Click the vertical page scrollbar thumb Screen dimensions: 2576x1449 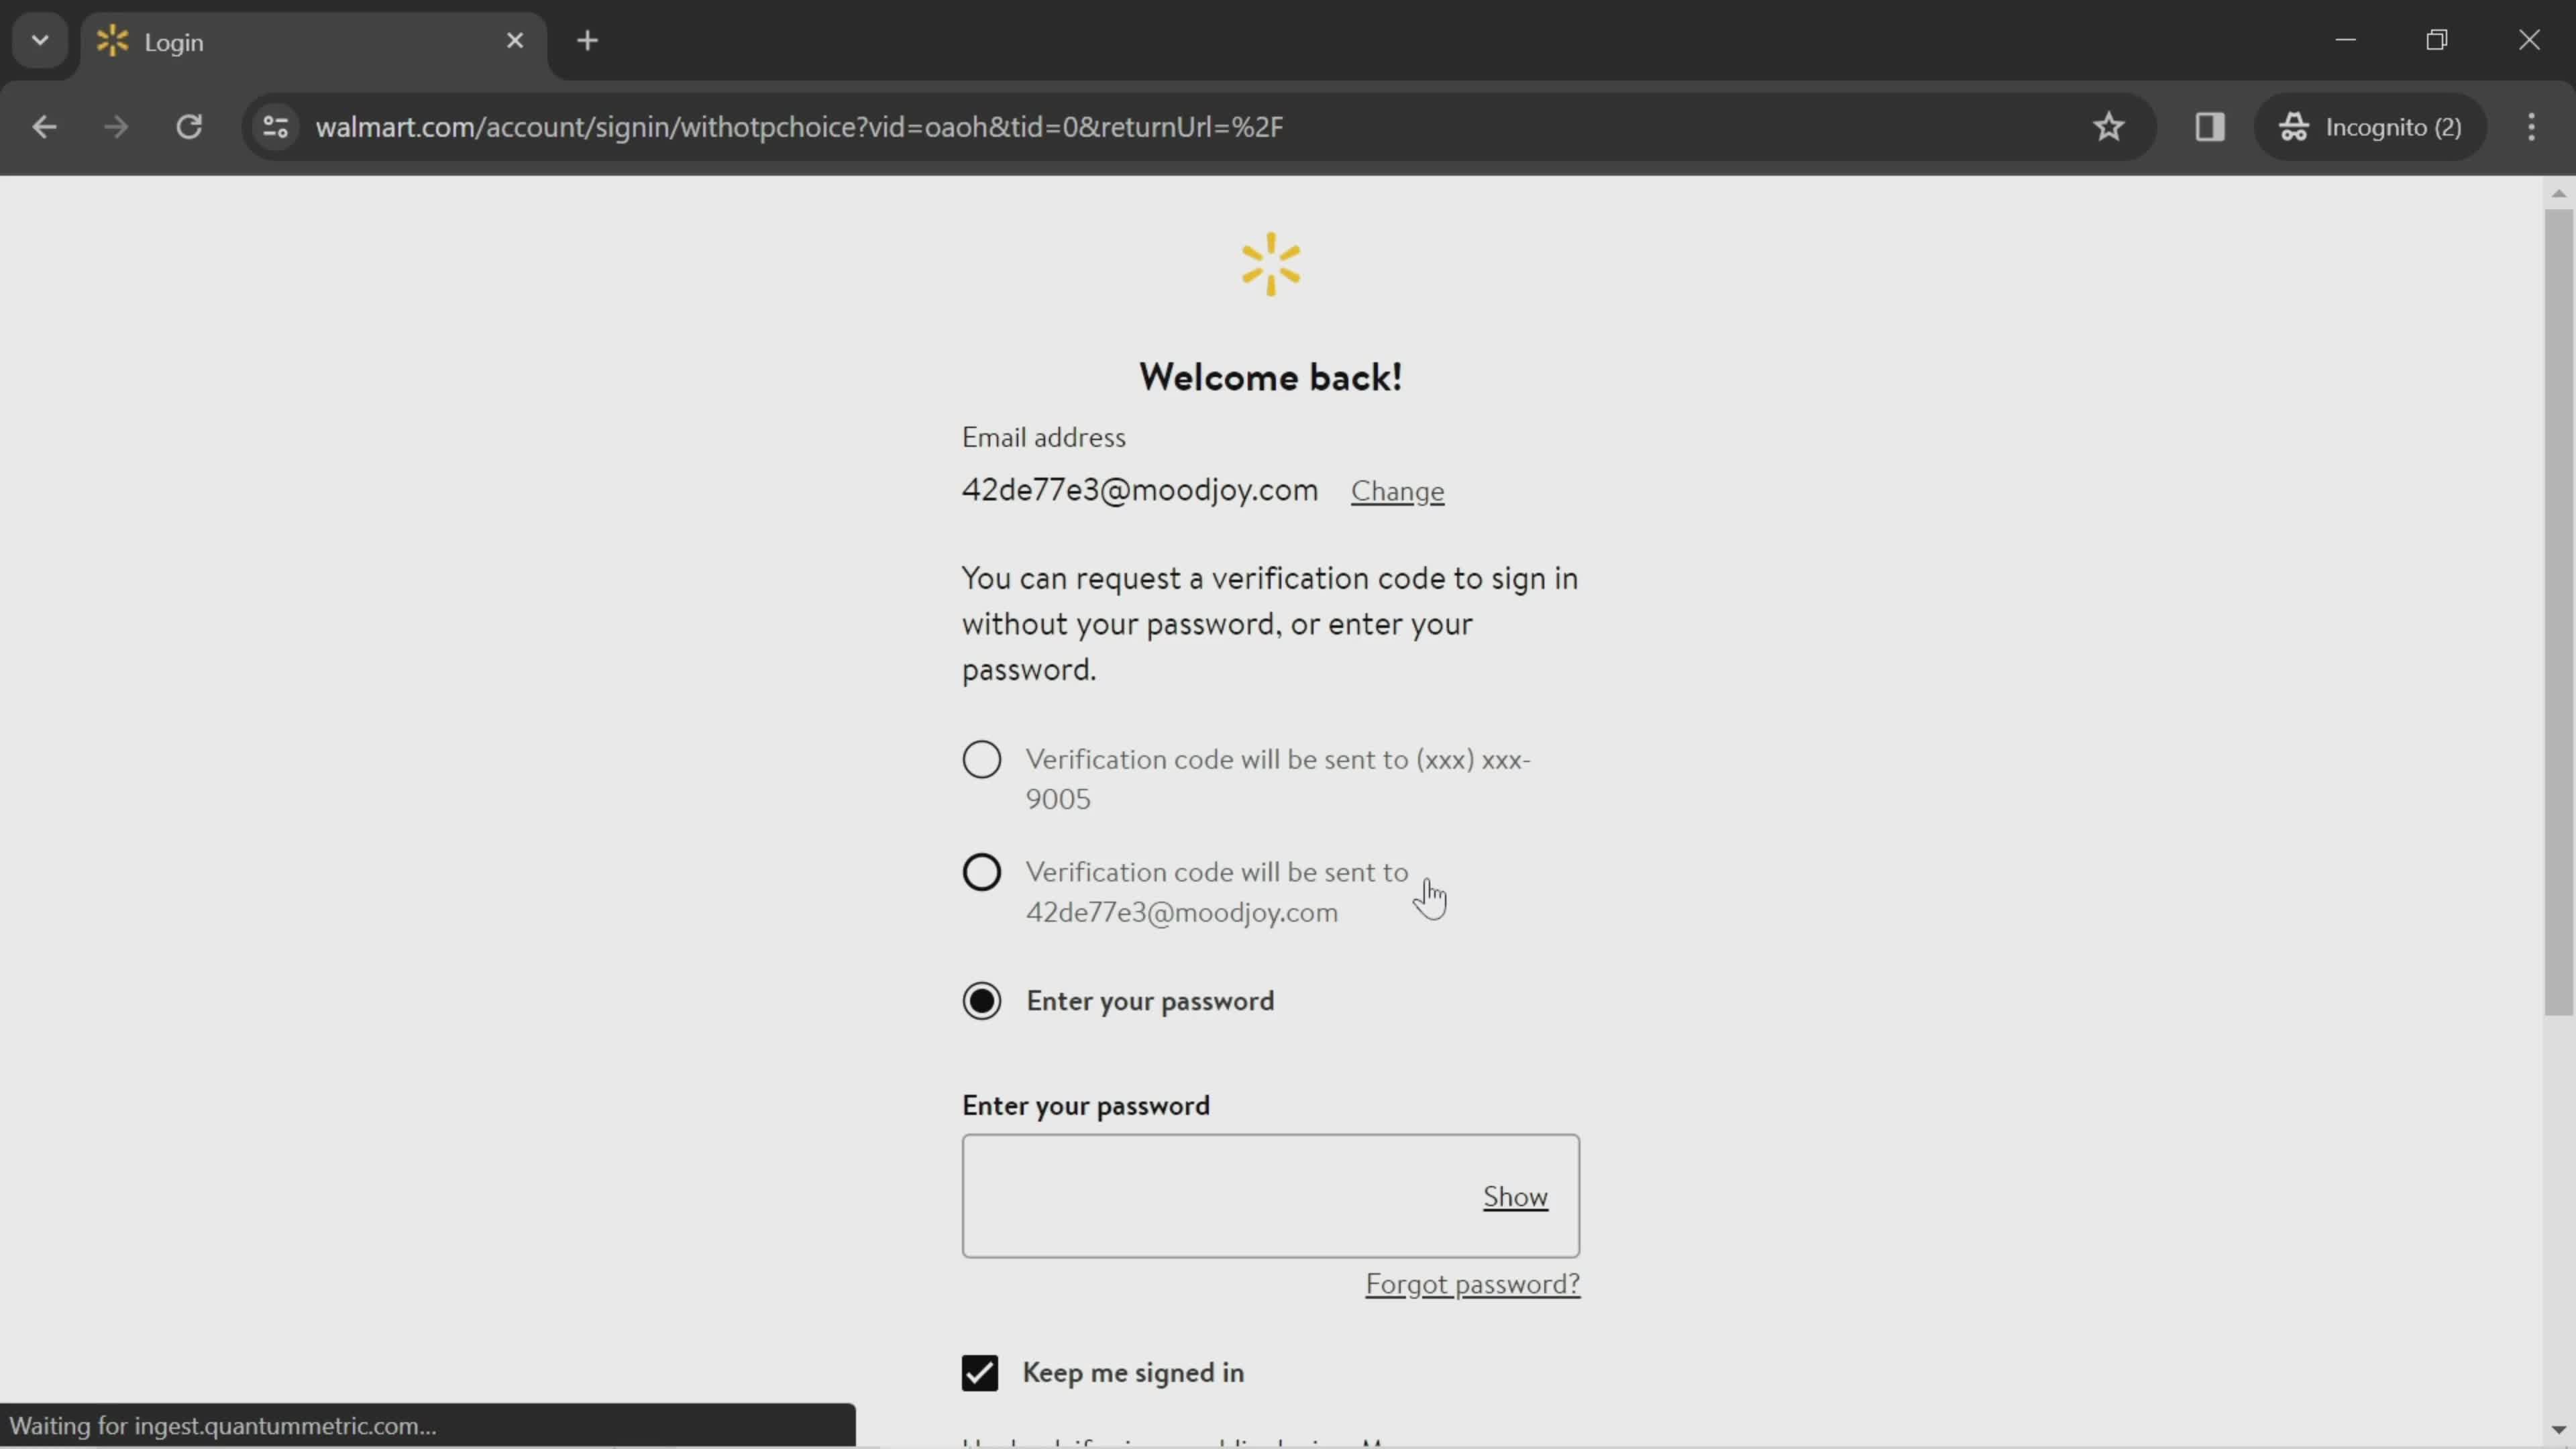click(x=2558, y=612)
